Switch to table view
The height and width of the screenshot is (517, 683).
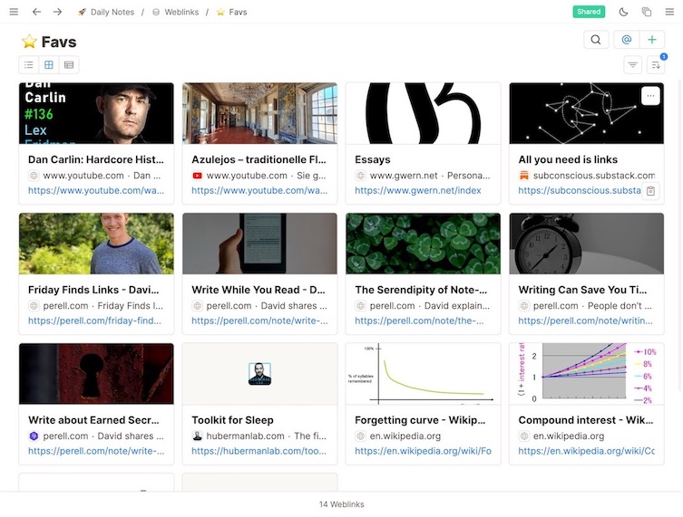click(69, 65)
